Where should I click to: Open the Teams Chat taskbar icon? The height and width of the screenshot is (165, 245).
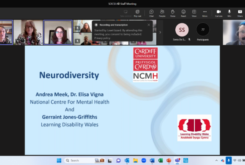pos(118,160)
